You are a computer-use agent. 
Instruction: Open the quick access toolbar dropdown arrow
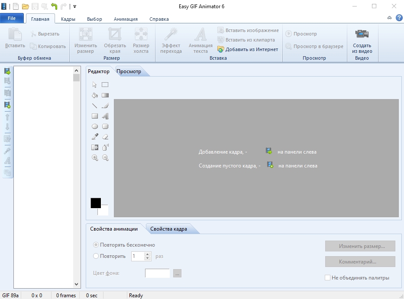[75, 6]
